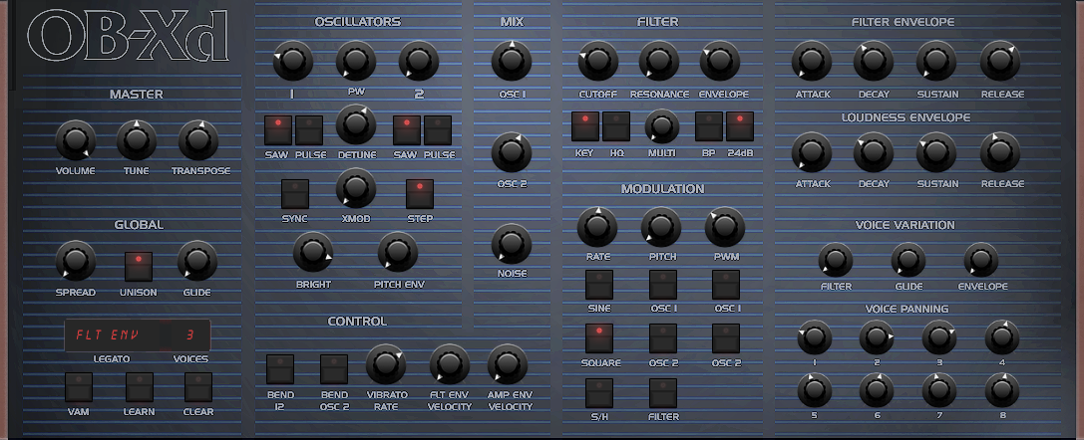This screenshot has width=1084, height=440.
Task: Click oscillator 1 pitch knob
Action: (293, 61)
